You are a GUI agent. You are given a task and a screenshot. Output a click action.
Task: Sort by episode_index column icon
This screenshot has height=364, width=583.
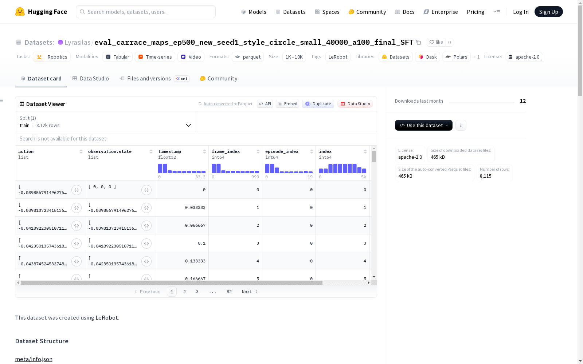312,151
